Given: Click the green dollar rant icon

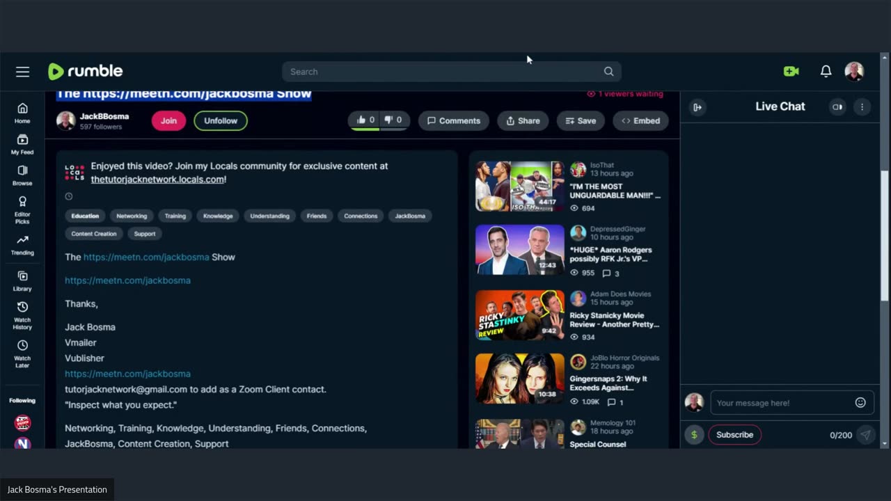Looking at the screenshot, I should (694, 435).
